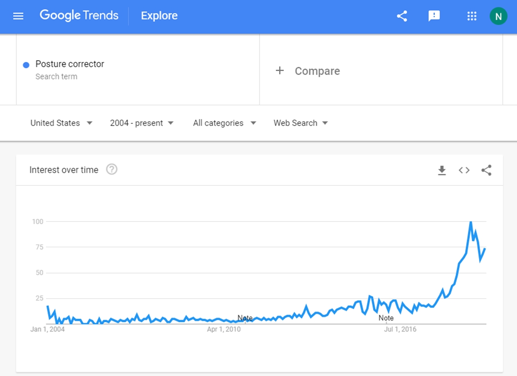Image resolution: width=517 pixels, height=376 pixels.
Task: Click the Explore header label
Action: point(159,16)
